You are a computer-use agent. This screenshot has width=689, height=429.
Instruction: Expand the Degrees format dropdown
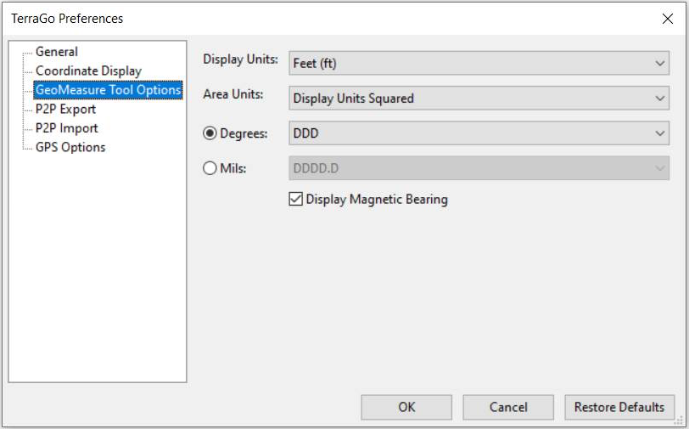point(479,133)
